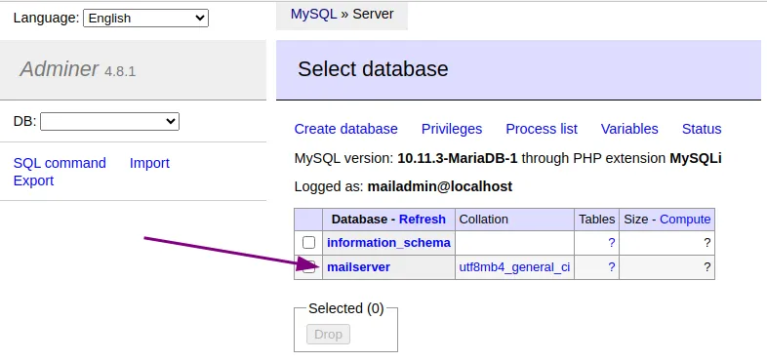Open the Language dropdown
Screen dimensions: 767x361
click(x=145, y=19)
